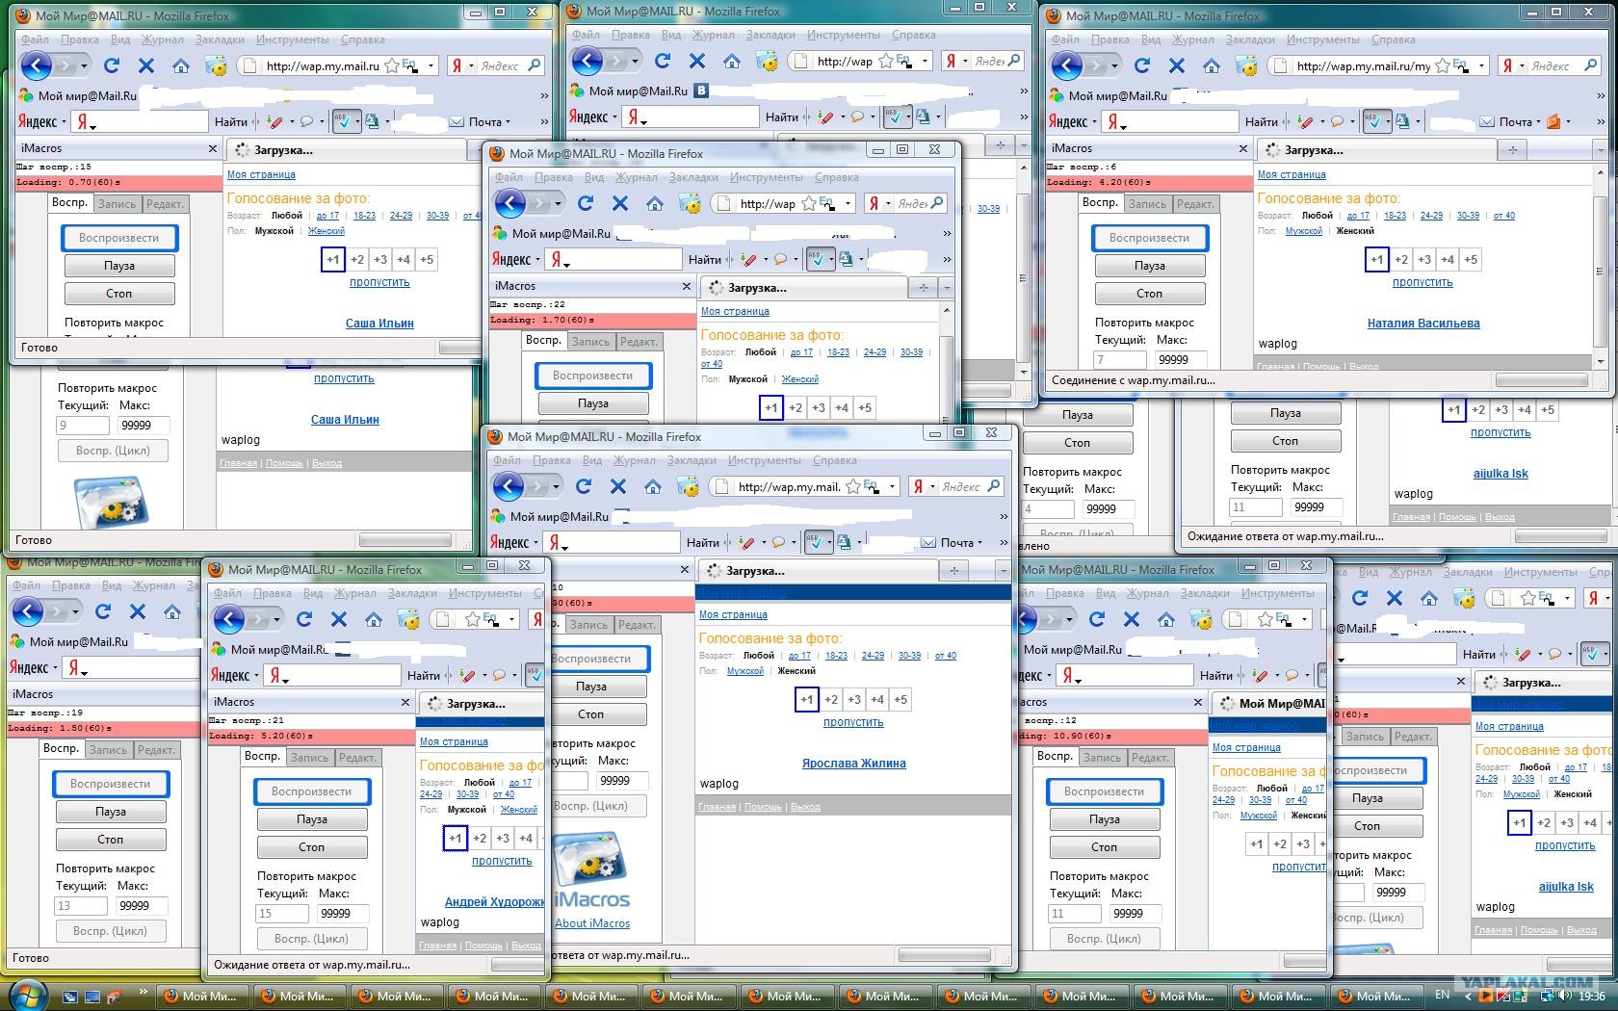Screen dimensions: 1618x1011
Task: Open tab list dropdown, Ярослава Жилина window
Action: click(1002, 570)
